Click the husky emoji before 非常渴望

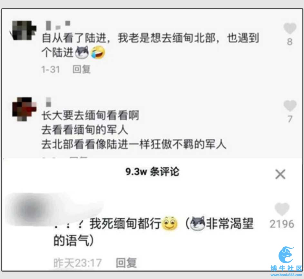point(197,223)
